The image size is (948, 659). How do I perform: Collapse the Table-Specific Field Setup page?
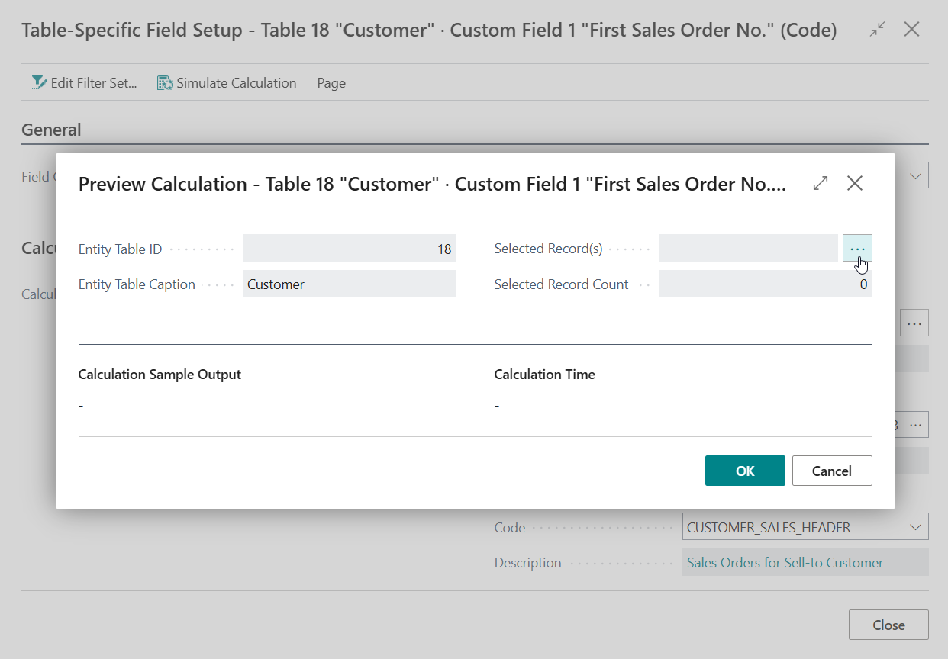point(878,30)
